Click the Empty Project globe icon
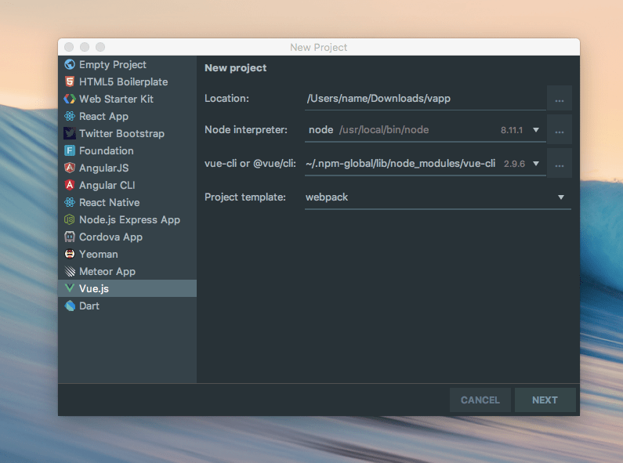 click(x=70, y=64)
